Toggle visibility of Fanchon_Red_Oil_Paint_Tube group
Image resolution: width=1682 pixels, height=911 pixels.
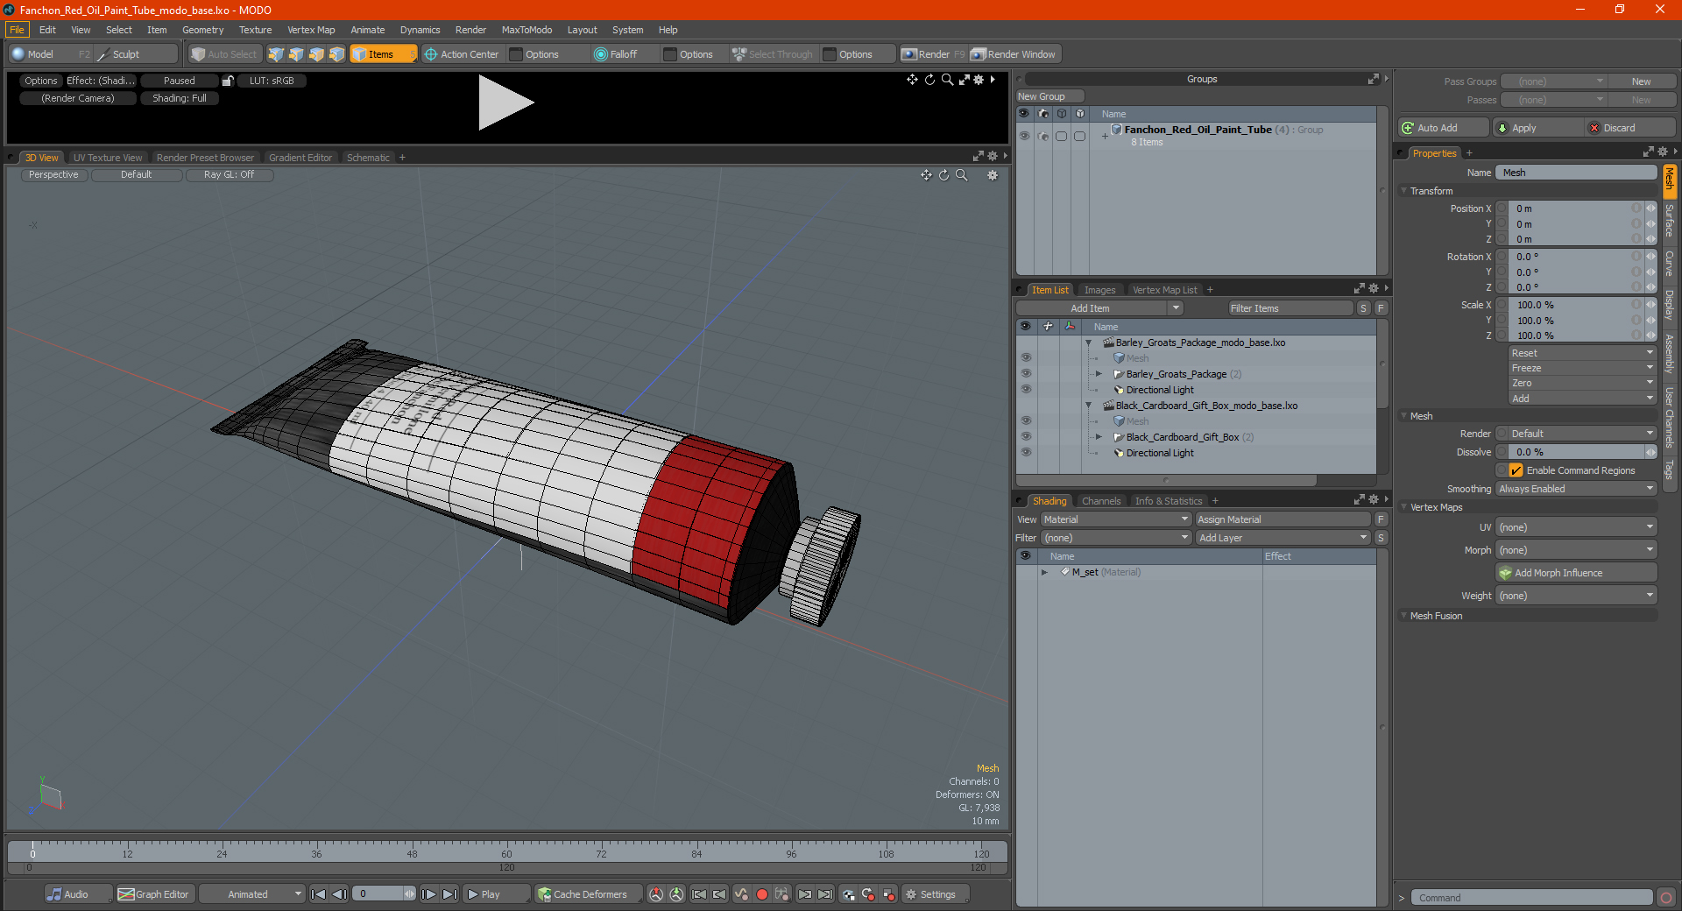click(1024, 136)
